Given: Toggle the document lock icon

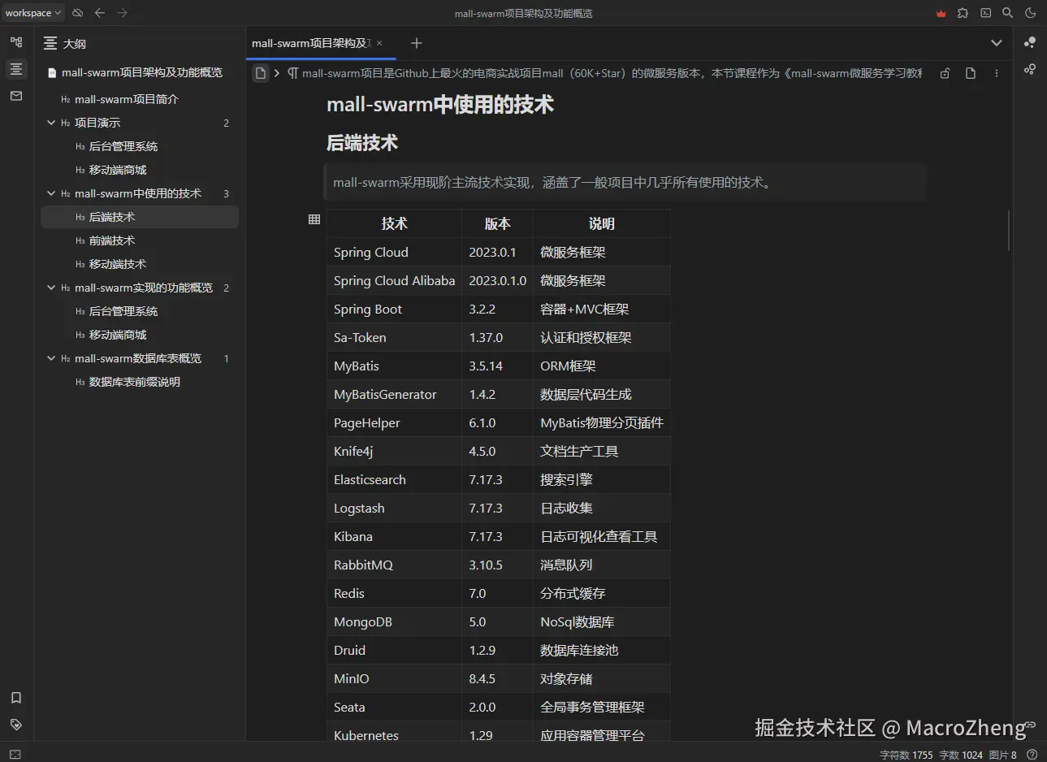Looking at the screenshot, I should pyautogui.click(x=945, y=73).
